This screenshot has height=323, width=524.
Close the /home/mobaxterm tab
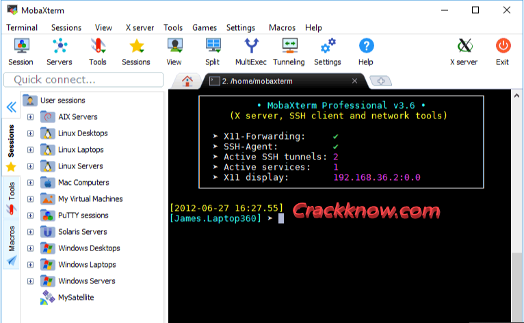click(x=354, y=81)
